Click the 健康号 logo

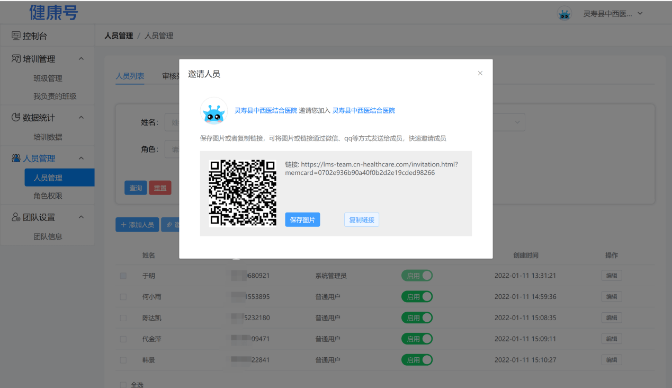[x=54, y=12]
